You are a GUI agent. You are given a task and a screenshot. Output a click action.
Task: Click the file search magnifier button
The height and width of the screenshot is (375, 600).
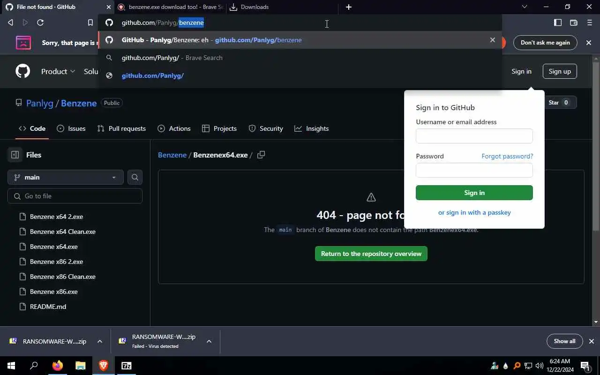135,177
